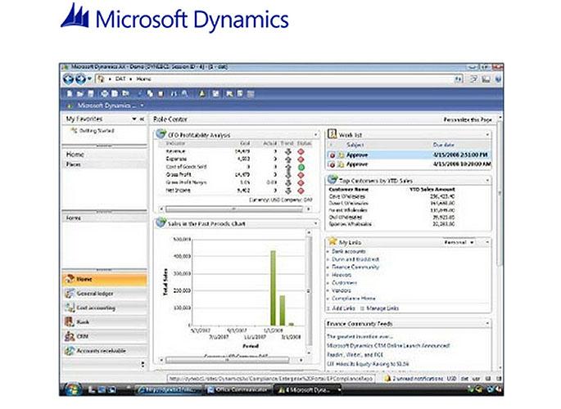Image resolution: width=561 pixels, height=409 pixels.
Task: Click the Microsoft Dynamics taskbar button
Action: tap(308, 390)
